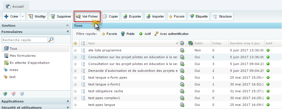Toggle favorite star for test ppes langue
Viewport: 282px width, 109px height.
[75, 105]
